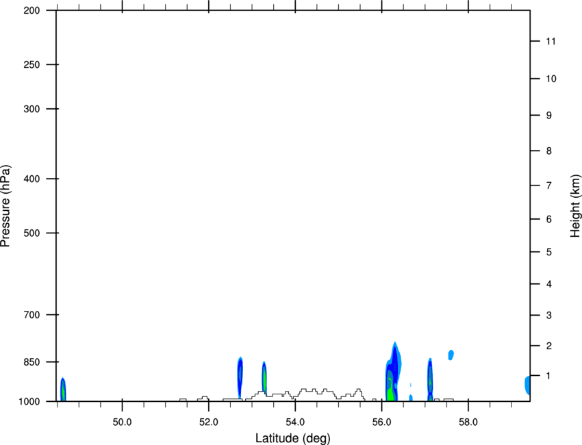Screen dimensions: 582x445
Task: Click the contour column near 57.1 latitude
Action: coord(430,379)
